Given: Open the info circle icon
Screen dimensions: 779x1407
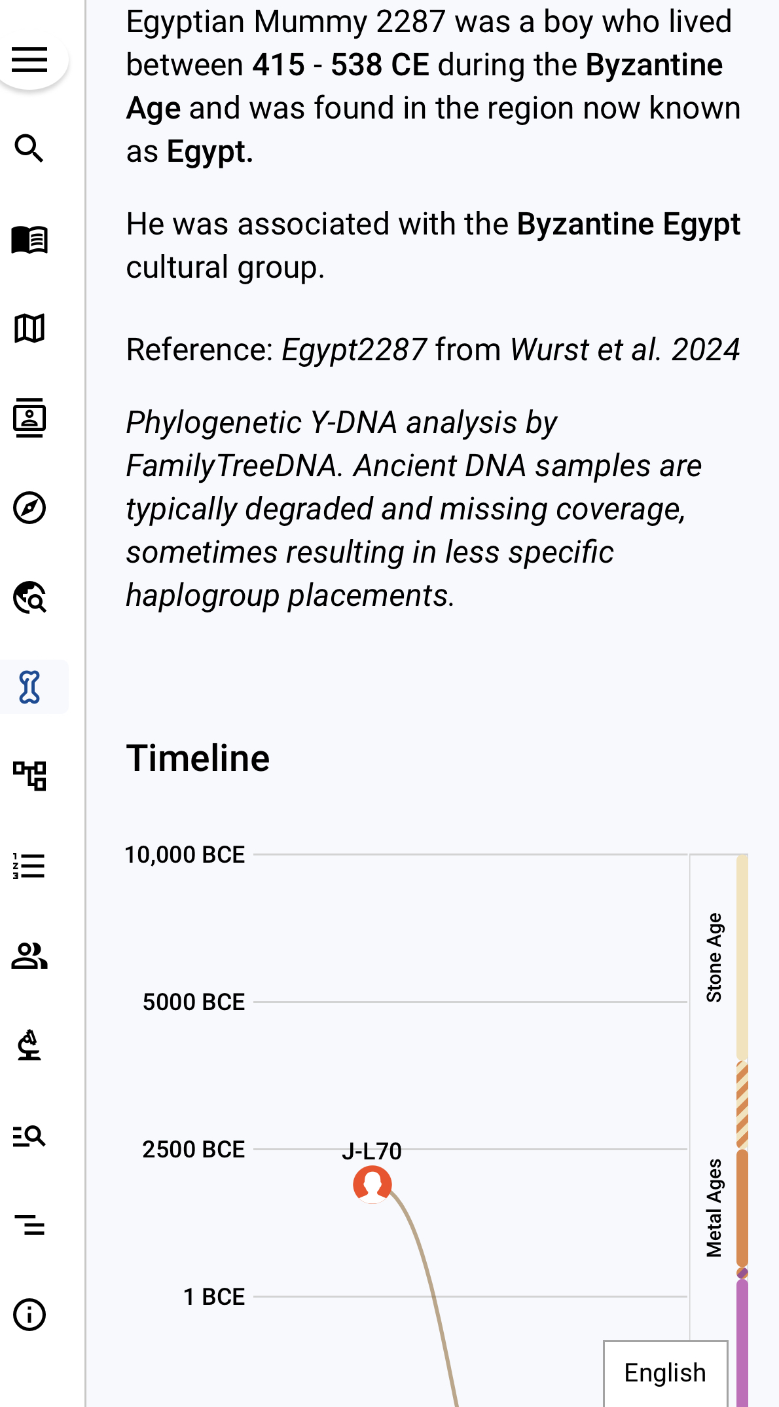Looking at the screenshot, I should (29, 1315).
